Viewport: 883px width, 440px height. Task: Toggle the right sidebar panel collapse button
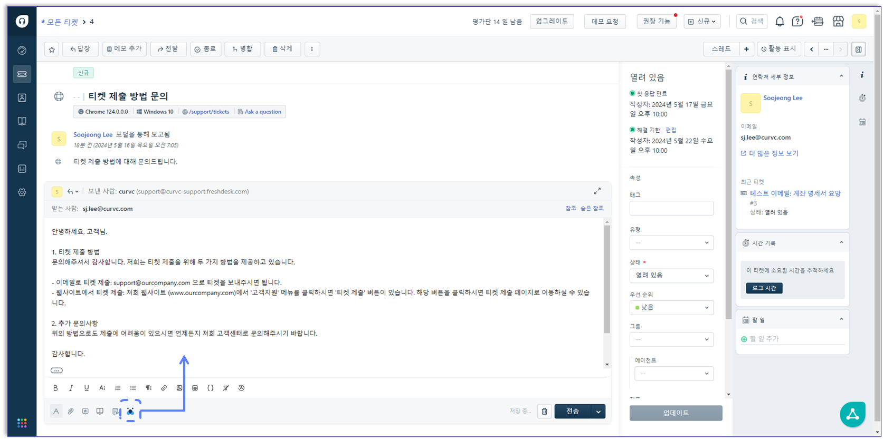click(859, 49)
